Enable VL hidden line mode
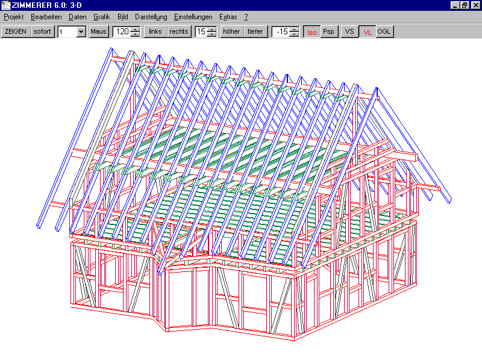 point(367,32)
